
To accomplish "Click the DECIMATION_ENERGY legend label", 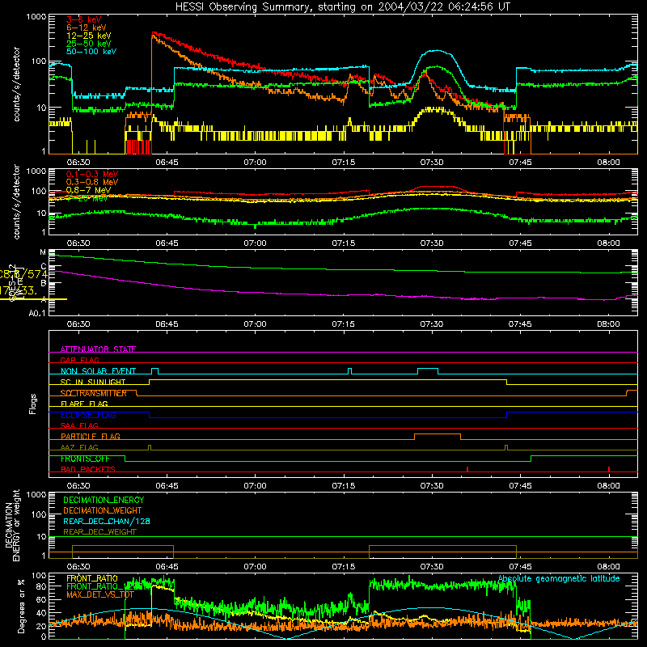I will pos(104,500).
